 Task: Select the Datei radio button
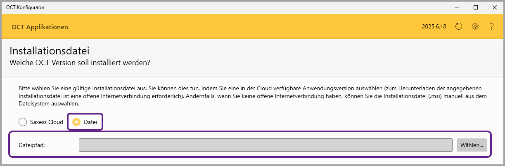tap(76, 122)
